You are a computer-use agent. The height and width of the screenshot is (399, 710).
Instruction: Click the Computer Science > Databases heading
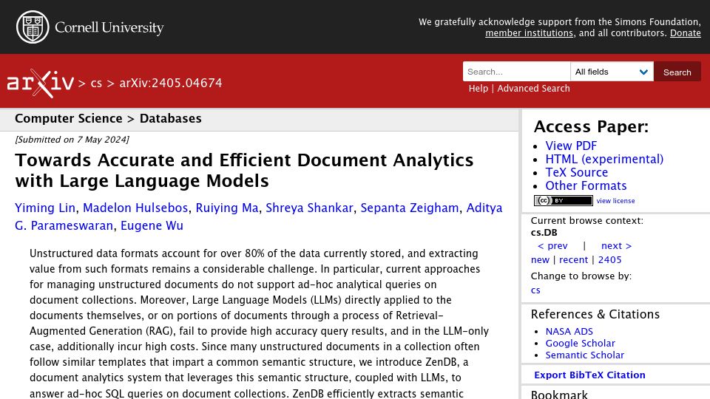108,118
